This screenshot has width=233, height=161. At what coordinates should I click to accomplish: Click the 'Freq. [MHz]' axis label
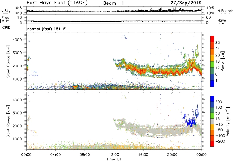pyautogui.click(x=5, y=20)
